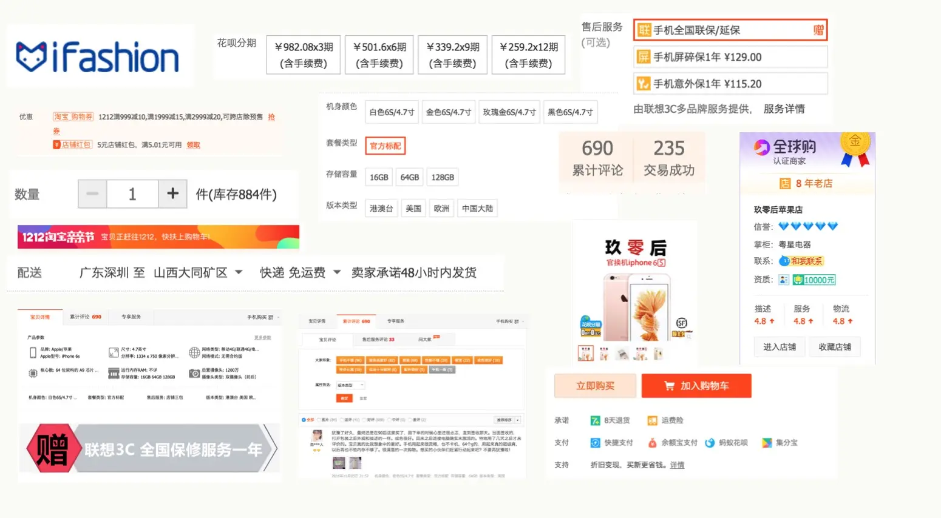Click the minus quantity button
Image resolution: width=941 pixels, height=518 pixels.
pyautogui.click(x=92, y=194)
